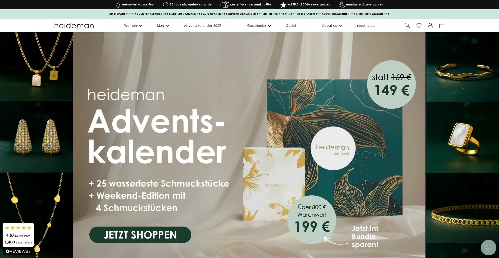View wishlist via heart icon

(419, 25)
